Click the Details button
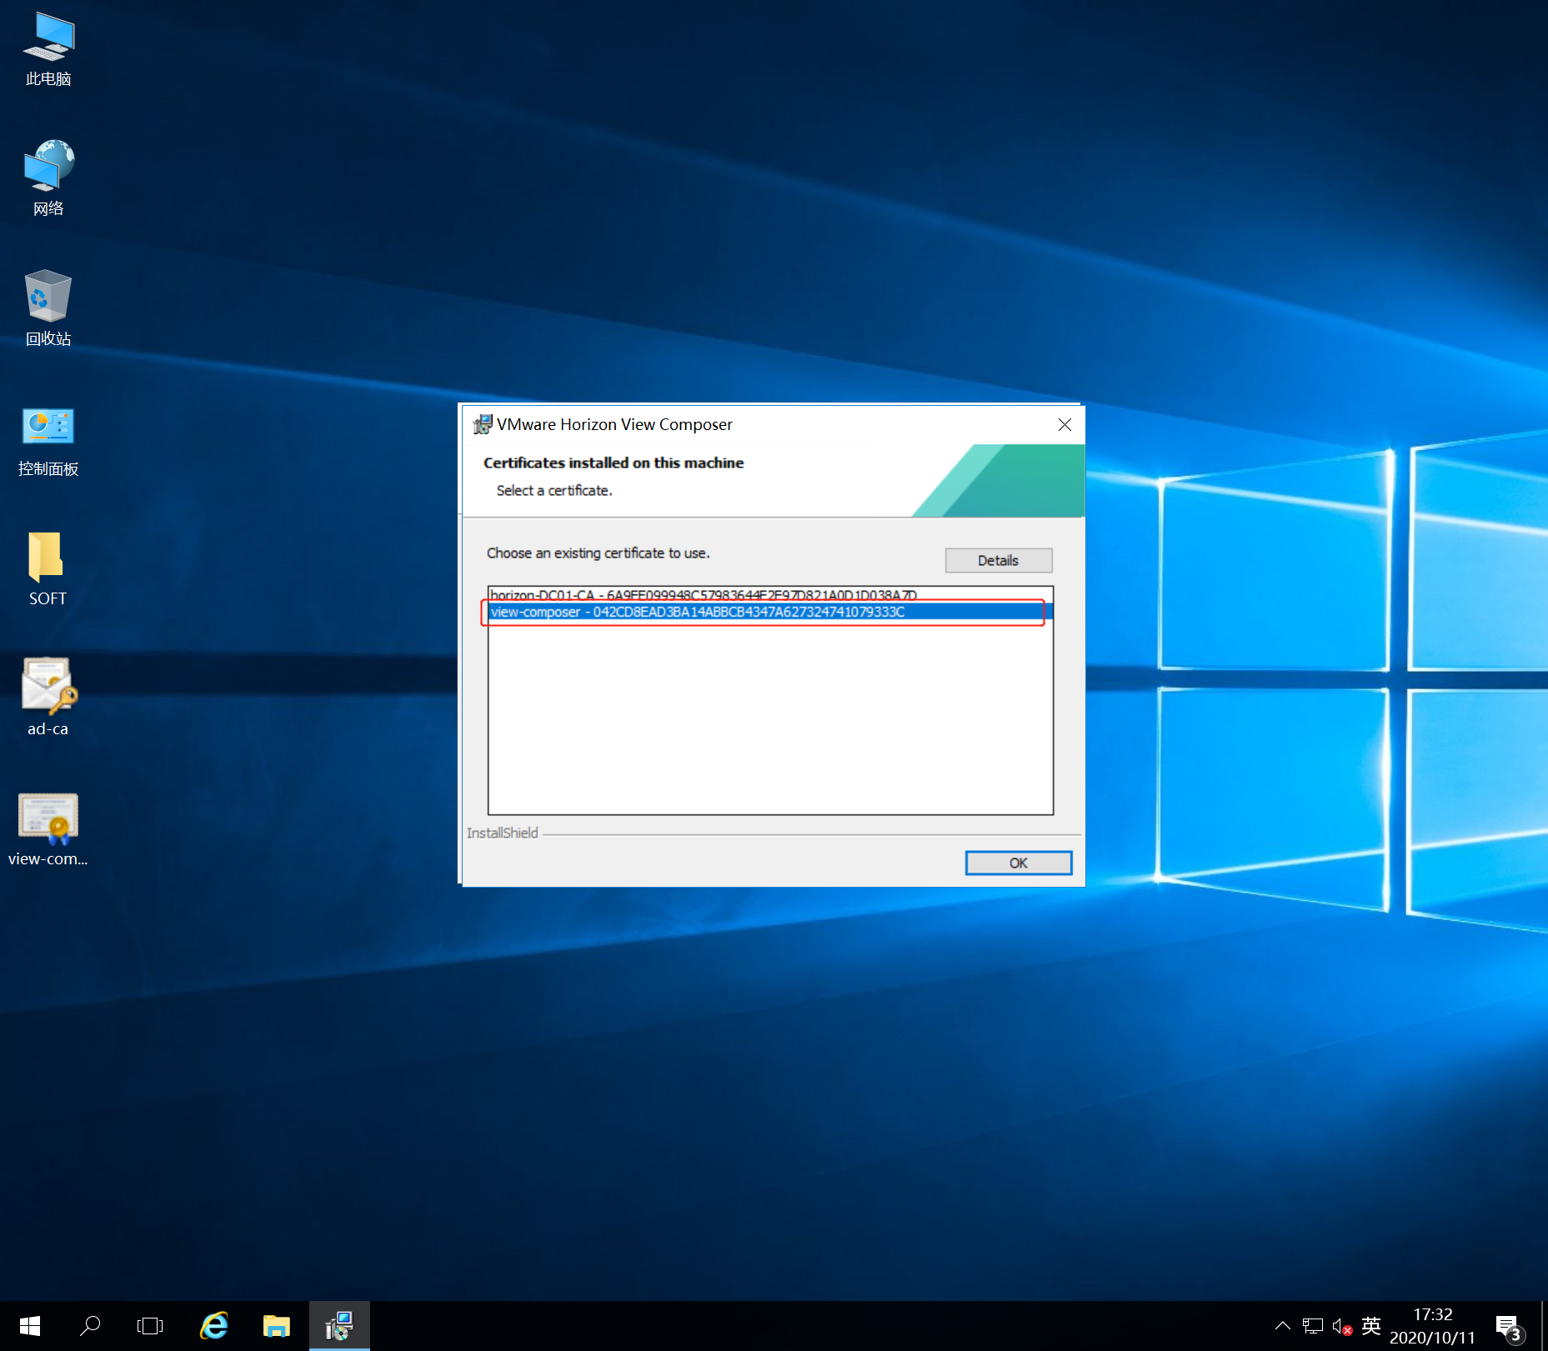The image size is (1548, 1351). 998,560
